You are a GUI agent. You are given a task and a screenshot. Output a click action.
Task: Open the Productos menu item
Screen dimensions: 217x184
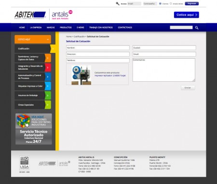click(x=66, y=27)
